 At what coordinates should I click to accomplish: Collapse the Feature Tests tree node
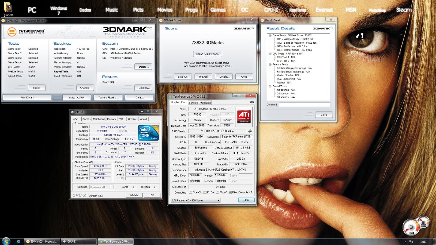270,65
